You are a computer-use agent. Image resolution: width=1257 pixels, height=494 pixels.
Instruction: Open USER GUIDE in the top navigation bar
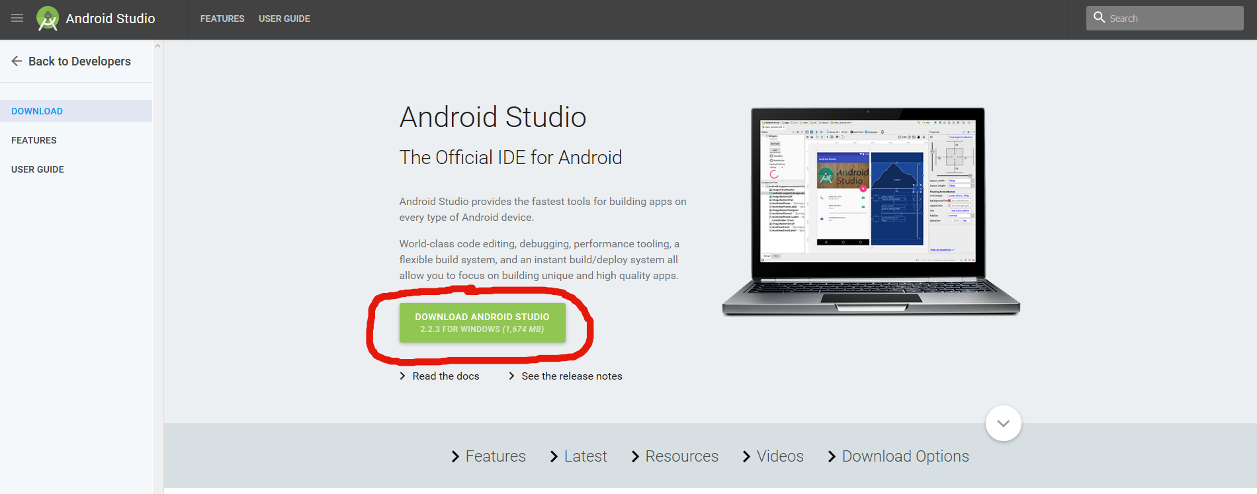click(x=284, y=19)
